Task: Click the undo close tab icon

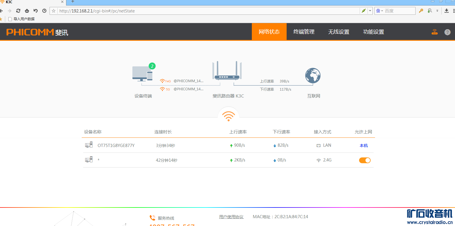Action: [36, 11]
